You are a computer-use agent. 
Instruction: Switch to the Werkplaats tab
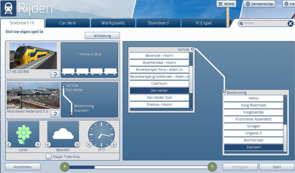coord(113,23)
